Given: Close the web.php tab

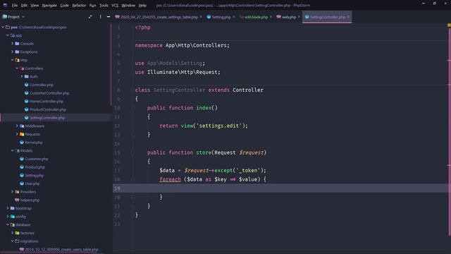Looking at the screenshot, I should point(299,17).
